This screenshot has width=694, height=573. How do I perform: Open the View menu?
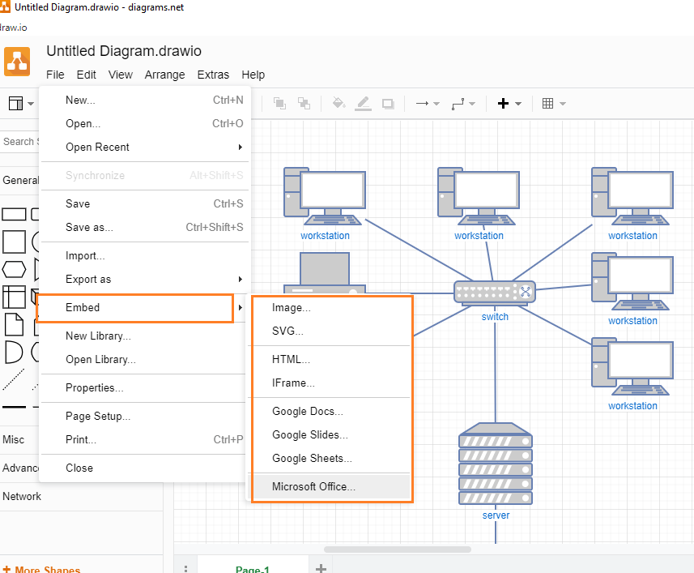coord(121,75)
